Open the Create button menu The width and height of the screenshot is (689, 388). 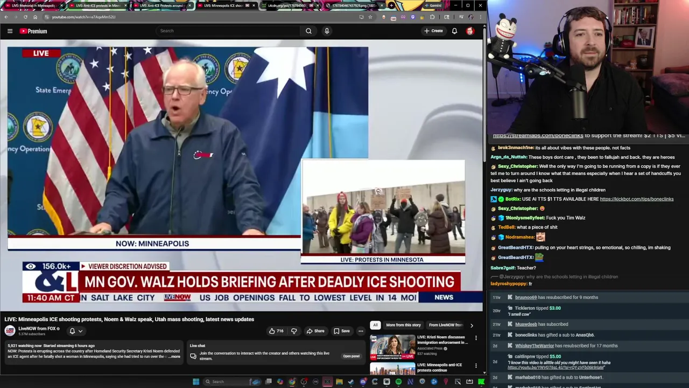tap(433, 31)
